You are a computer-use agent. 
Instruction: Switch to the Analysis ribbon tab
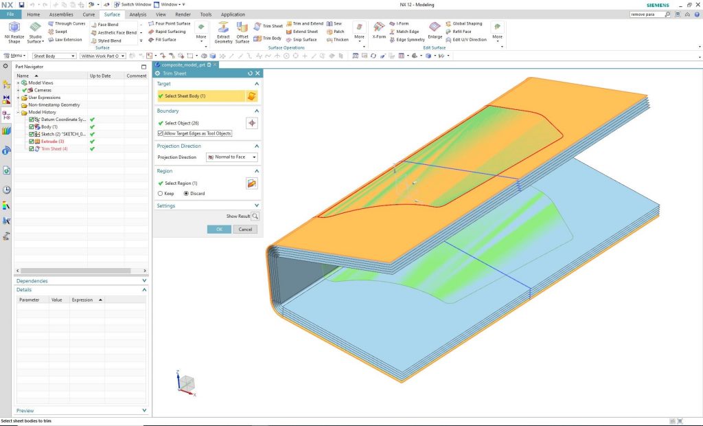pos(138,14)
